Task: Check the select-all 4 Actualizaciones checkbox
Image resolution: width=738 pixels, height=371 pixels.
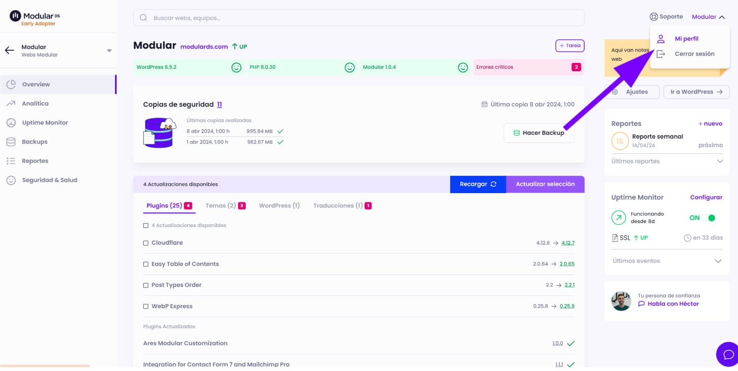Action: [146, 226]
